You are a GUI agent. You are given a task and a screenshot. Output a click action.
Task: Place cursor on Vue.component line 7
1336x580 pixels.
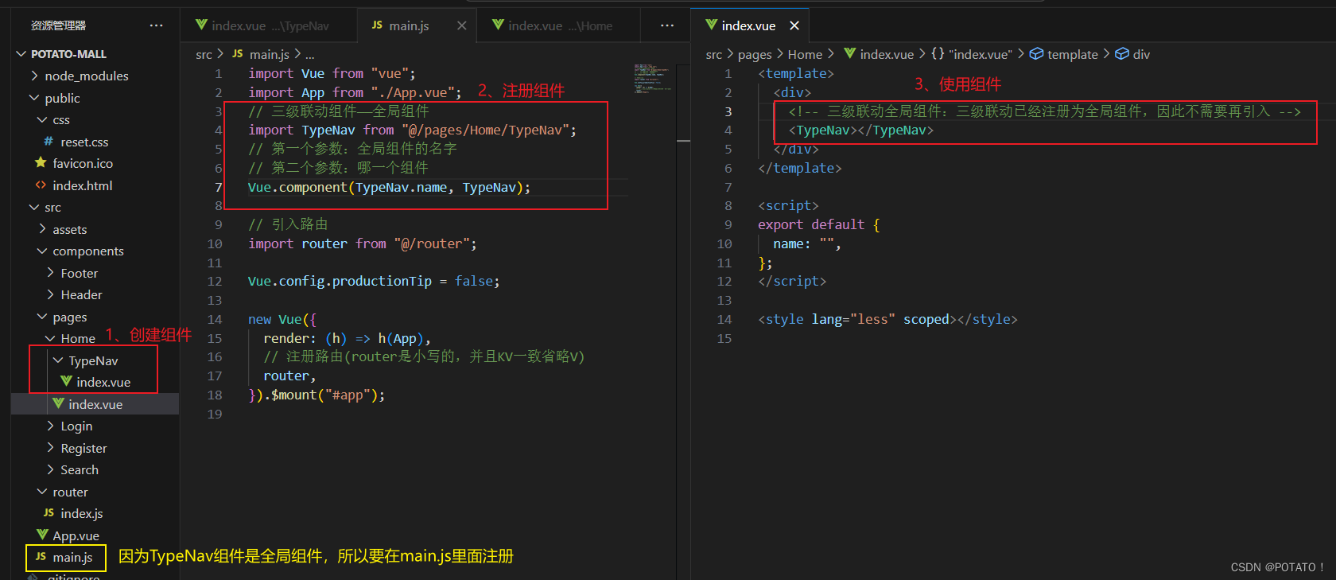pos(389,187)
